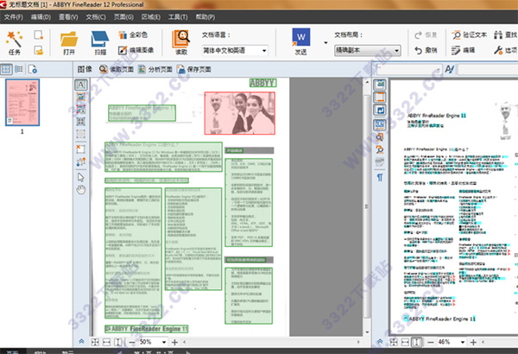This screenshot has height=354, width=518.
Task: Toggle non-printing characters pilcrow icon
Action: (380, 178)
